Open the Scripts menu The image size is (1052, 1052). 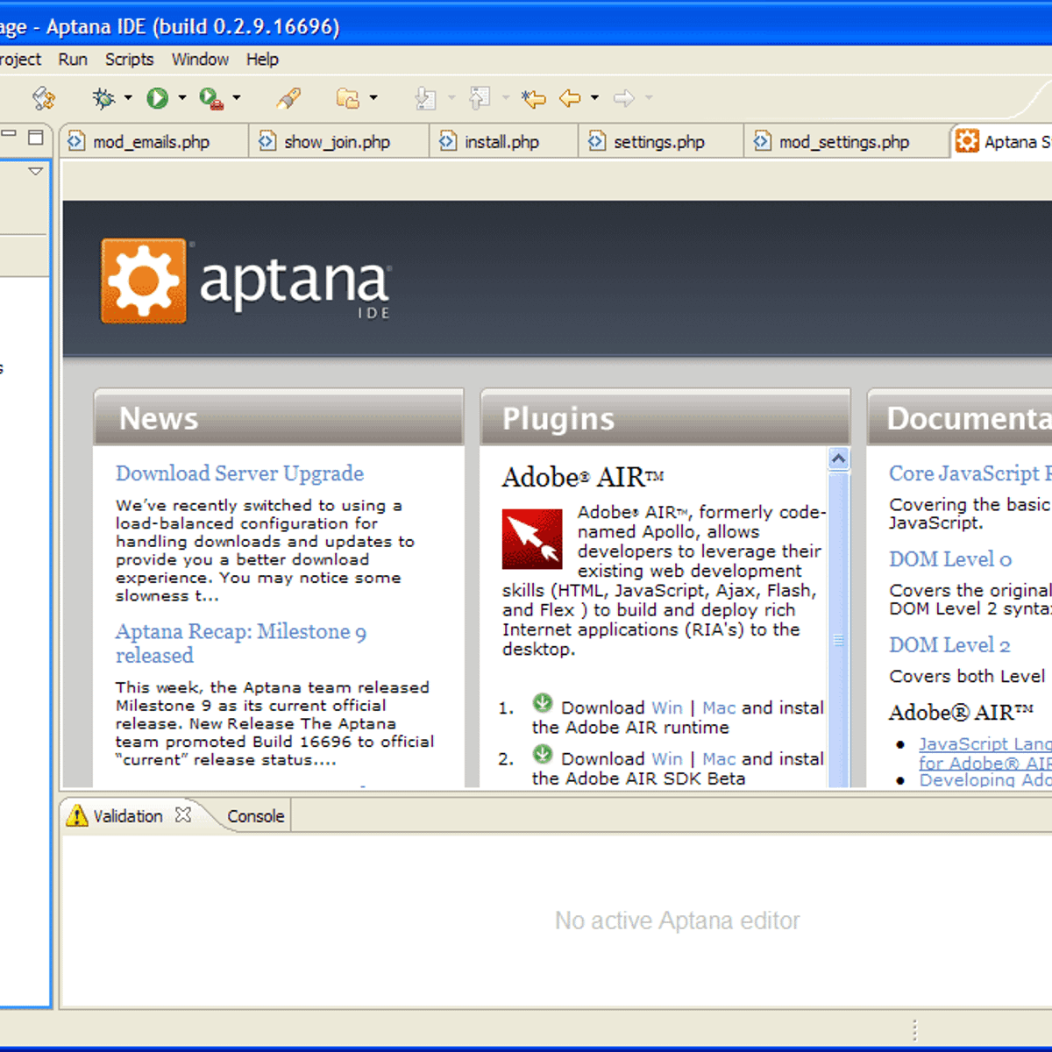pos(129,60)
